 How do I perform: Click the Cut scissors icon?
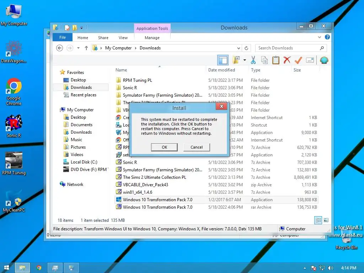[x=253, y=60]
